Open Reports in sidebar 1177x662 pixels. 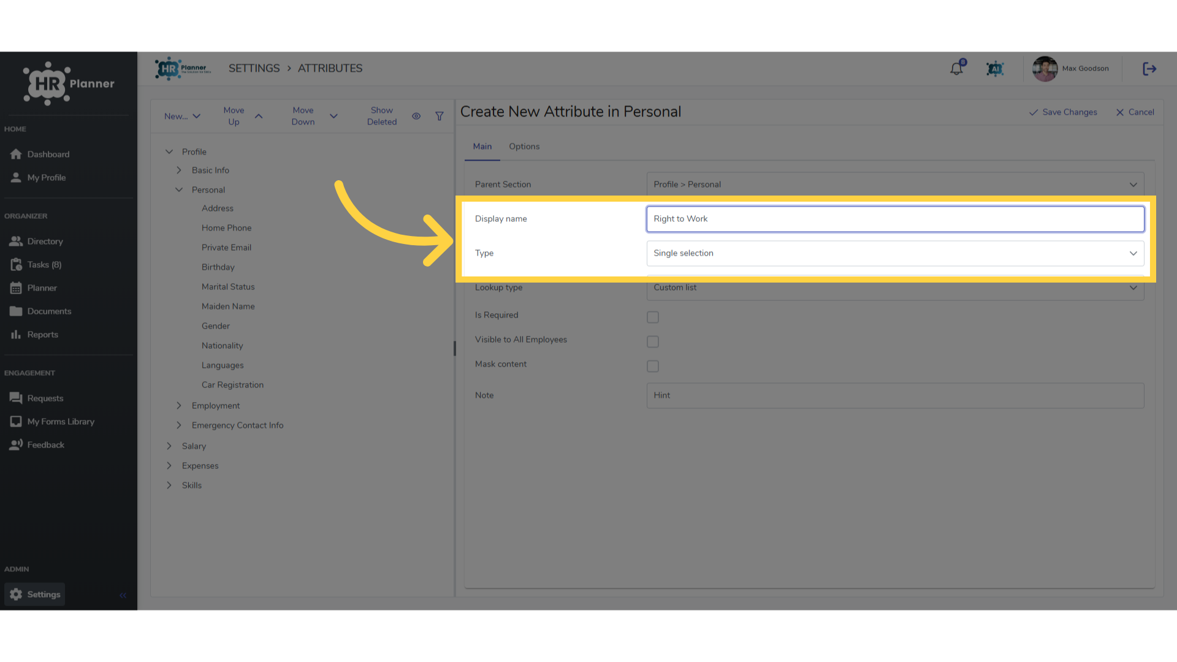(x=34, y=334)
